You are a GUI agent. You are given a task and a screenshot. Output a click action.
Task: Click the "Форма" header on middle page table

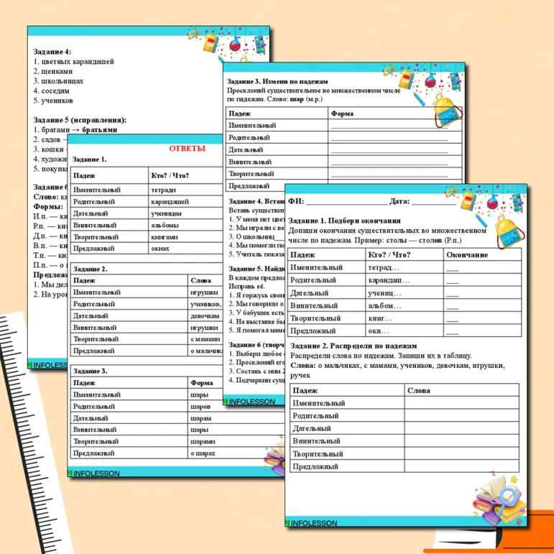pos(342,114)
